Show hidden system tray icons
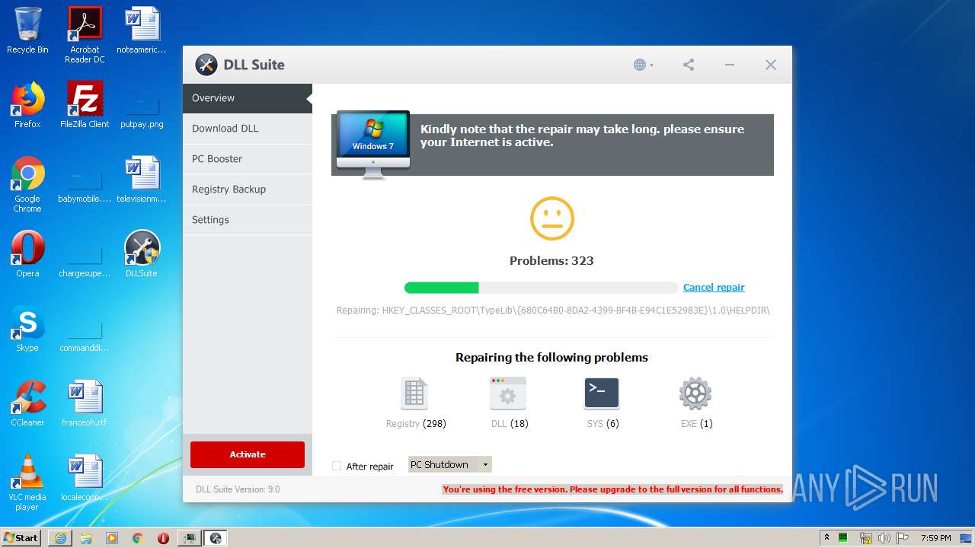 coord(826,537)
